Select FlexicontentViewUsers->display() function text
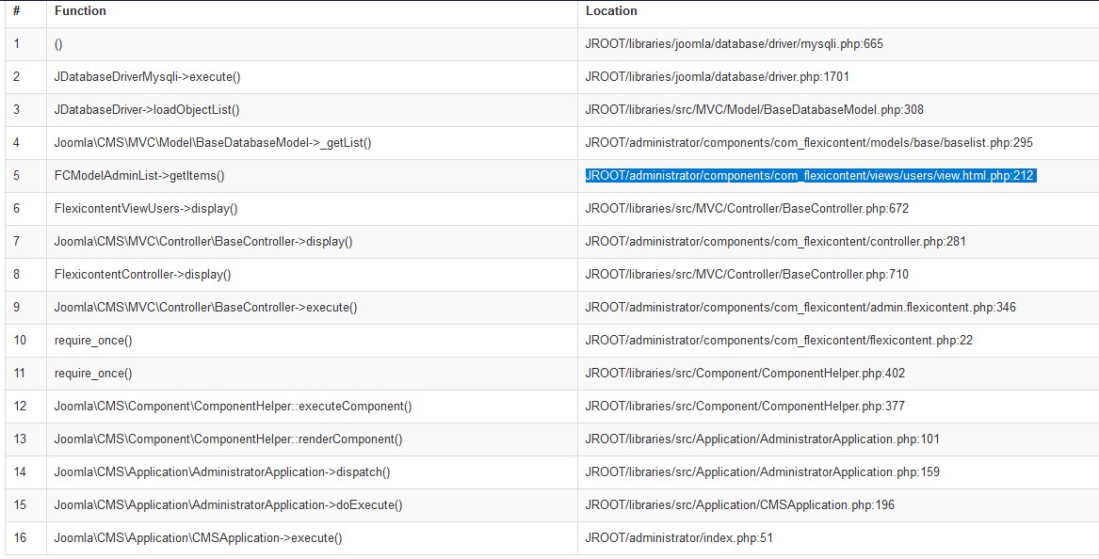 (146, 209)
